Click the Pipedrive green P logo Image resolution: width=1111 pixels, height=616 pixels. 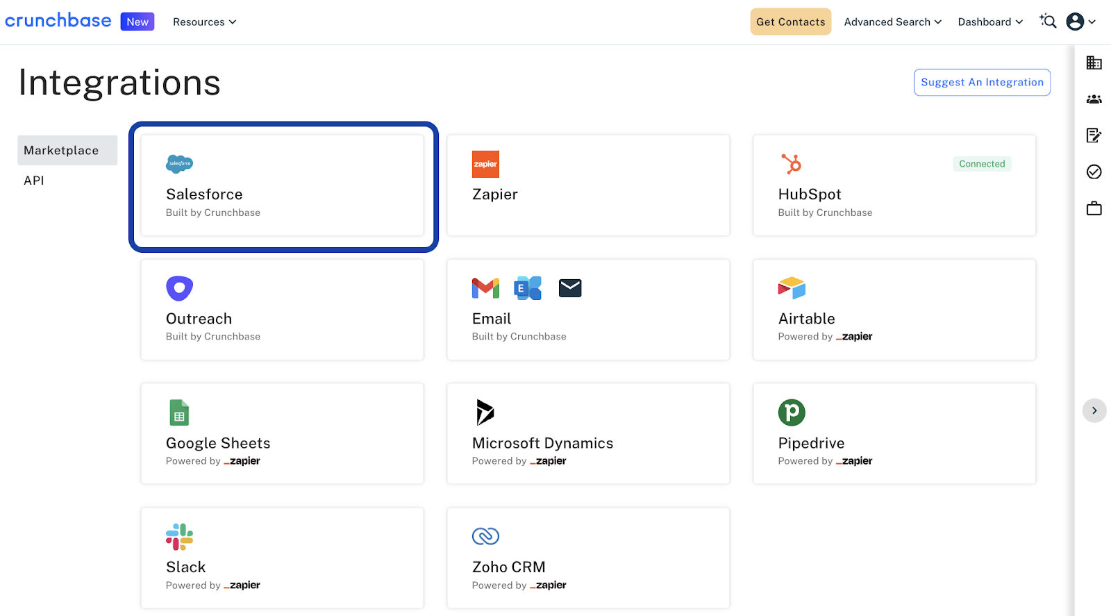[x=792, y=413]
